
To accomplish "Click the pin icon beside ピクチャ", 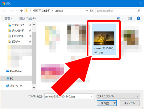I will click(x=30, y=42).
